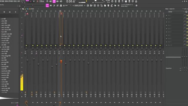Screen dimensions: 188x106
Task: Click the speech bubble chat icon
Action: tap(133, 1)
